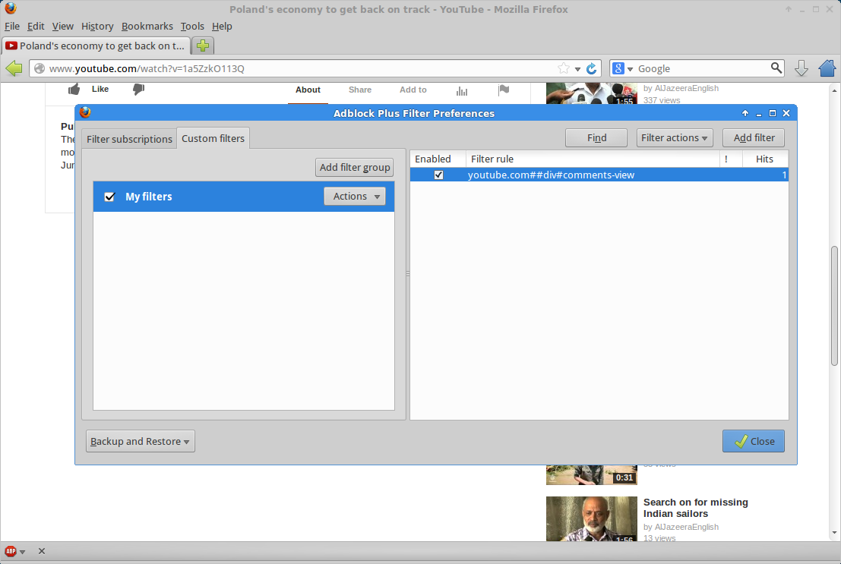Open the address bar history dropdown arrow
The width and height of the screenshot is (841, 564).
point(577,69)
